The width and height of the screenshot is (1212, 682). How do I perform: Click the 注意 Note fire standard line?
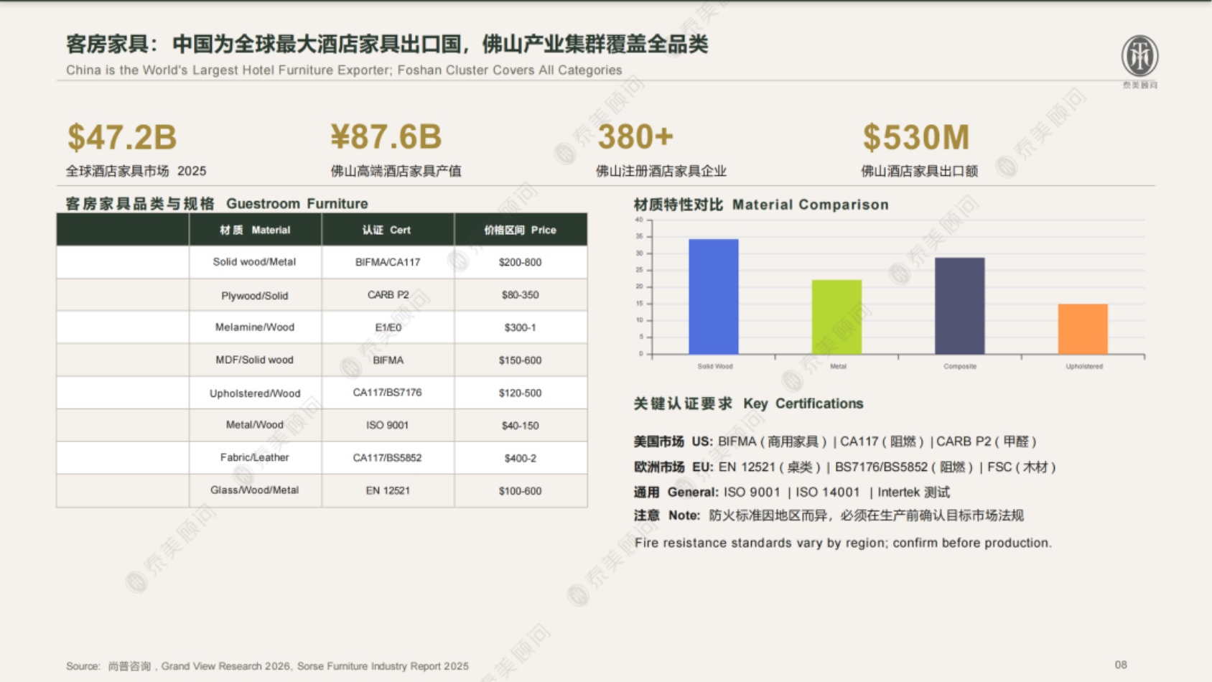(x=829, y=515)
